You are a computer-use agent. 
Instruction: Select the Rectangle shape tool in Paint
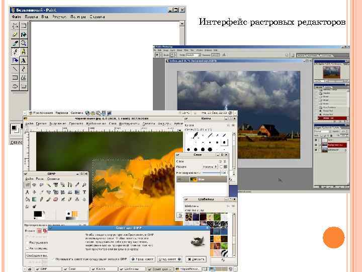tap(15, 78)
